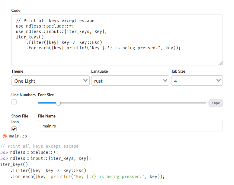The height and width of the screenshot is (185, 234).
Task: Click the Language label text
Action: (99, 71)
